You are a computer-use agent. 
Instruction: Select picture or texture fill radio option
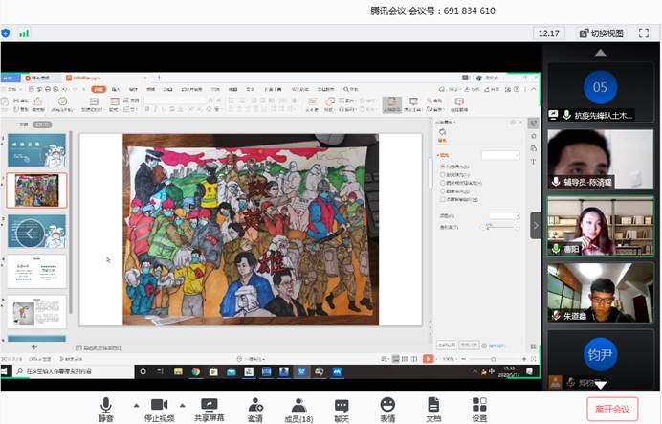coord(443,183)
